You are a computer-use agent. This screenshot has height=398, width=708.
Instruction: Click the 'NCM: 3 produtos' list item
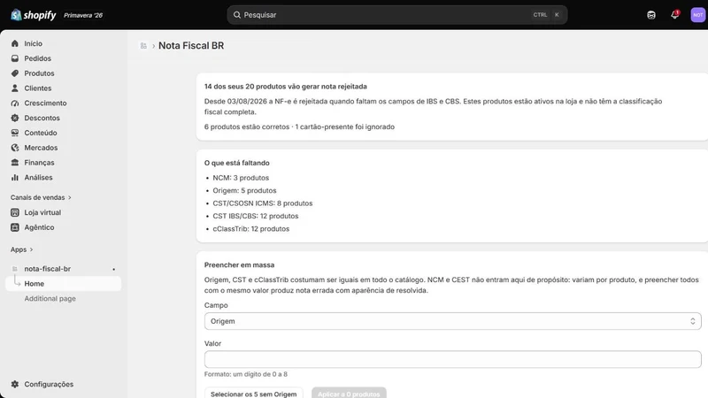click(x=241, y=178)
